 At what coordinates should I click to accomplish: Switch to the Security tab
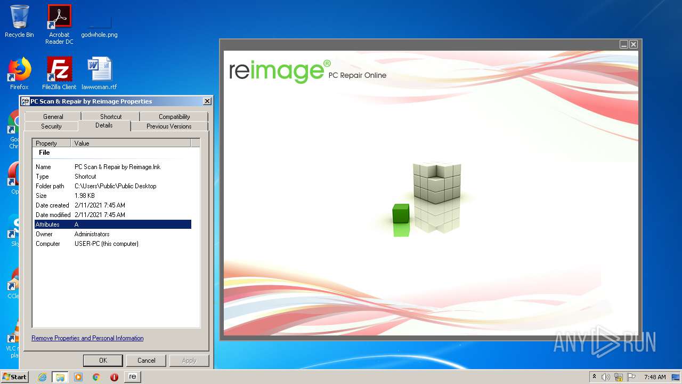point(51,126)
